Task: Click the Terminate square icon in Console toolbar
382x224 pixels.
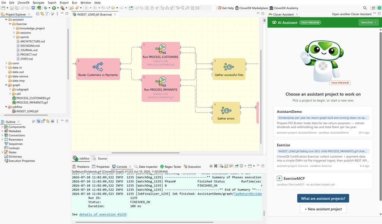Action: pyautogui.click(x=211, y=166)
